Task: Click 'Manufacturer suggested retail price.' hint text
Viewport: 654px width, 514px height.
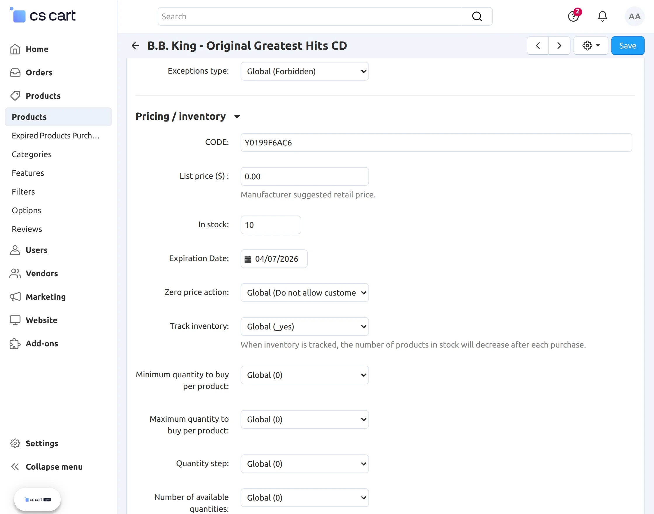Action: pos(308,195)
